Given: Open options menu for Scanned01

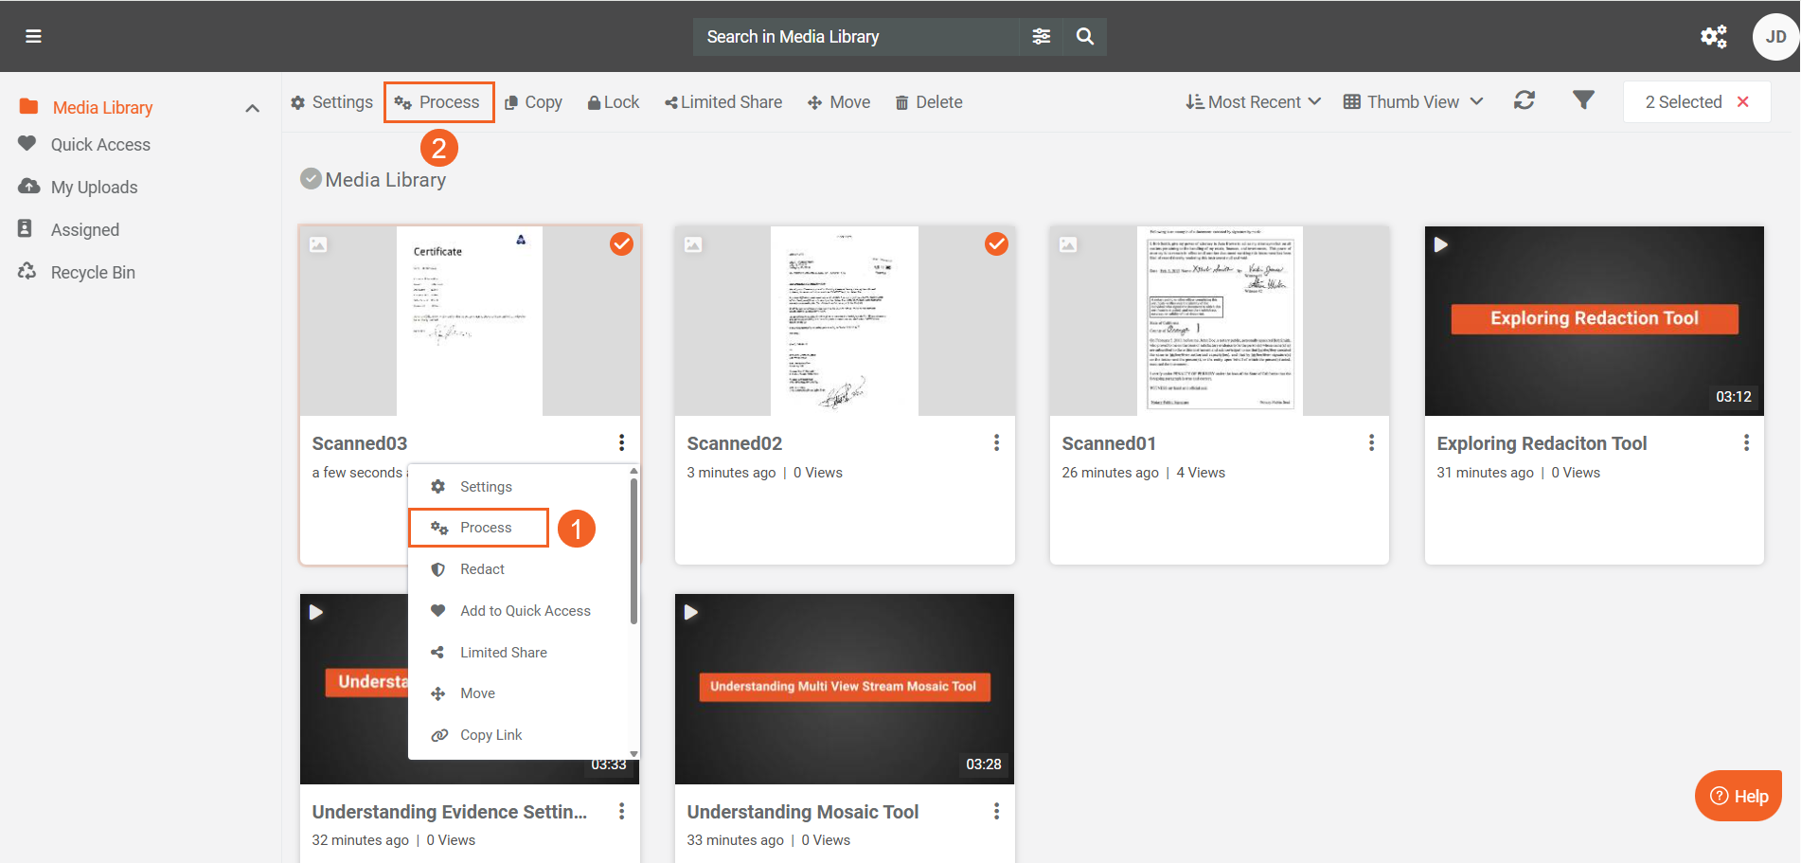Looking at the screenshot, I should pyautogui.click(x=1371, y=442).
